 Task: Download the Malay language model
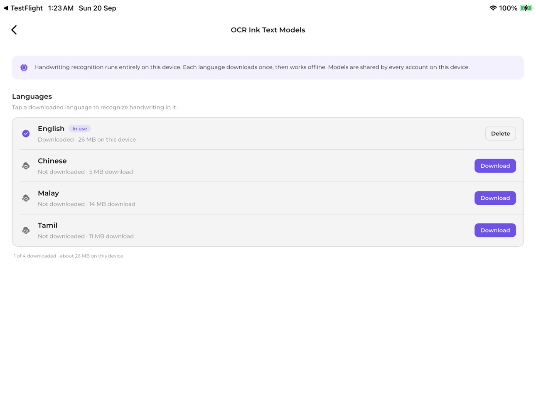(x=495, y=198)
